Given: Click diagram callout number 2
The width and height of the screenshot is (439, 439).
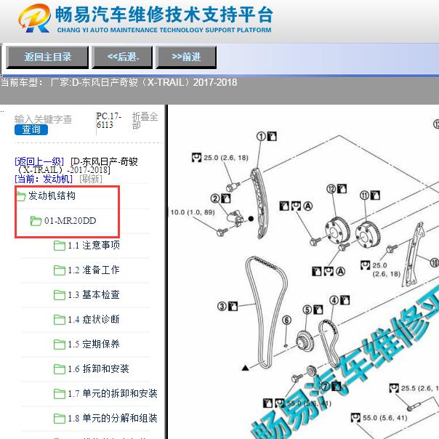Looking at the screenshot, I should pyautogui.click(x=215, y=198).
